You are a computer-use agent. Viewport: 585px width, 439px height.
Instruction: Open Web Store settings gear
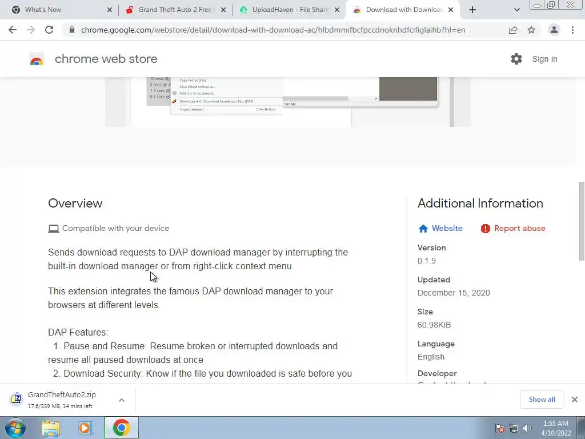(x=516, y=59)
